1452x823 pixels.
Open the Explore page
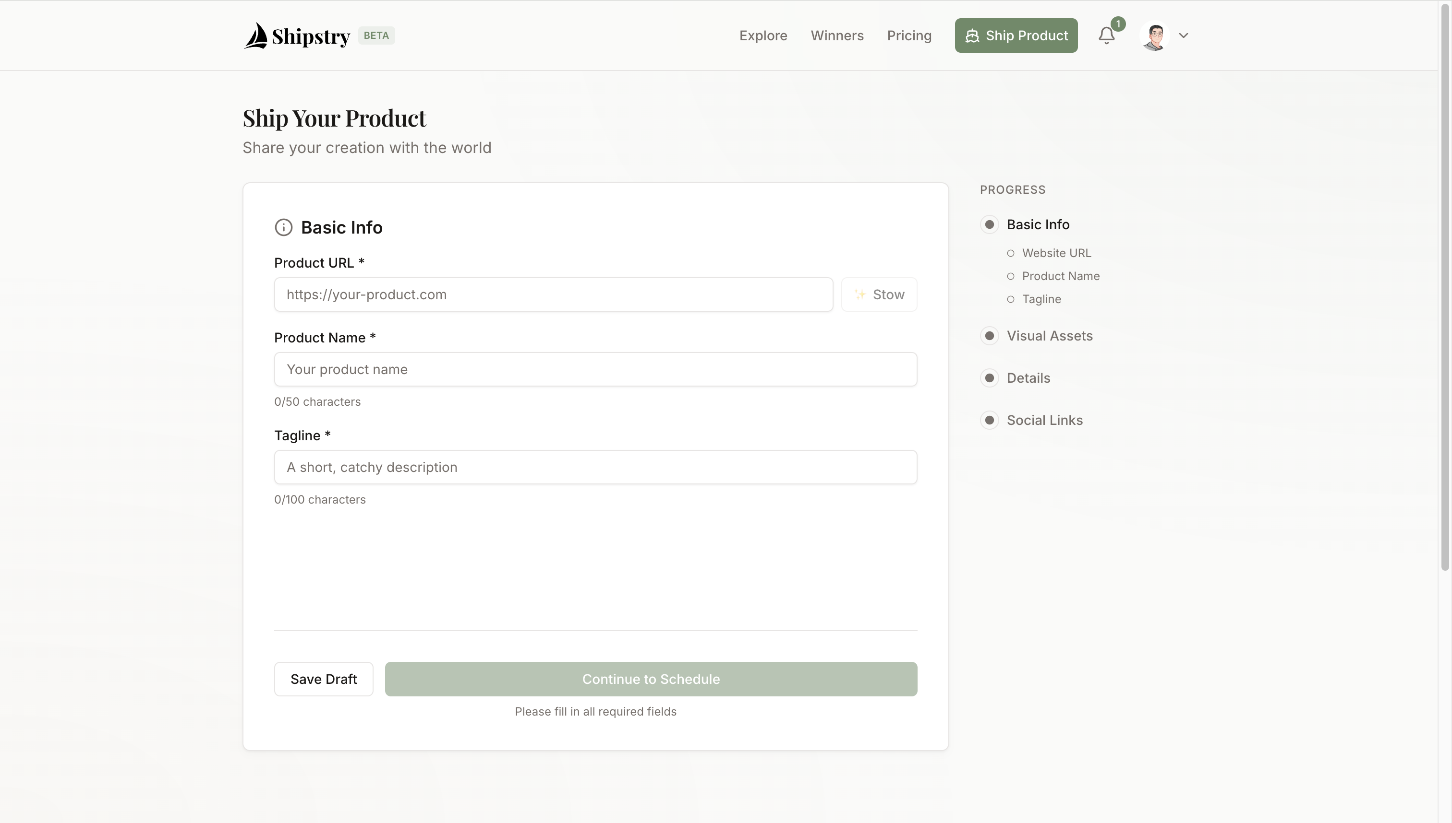[763, 35]
